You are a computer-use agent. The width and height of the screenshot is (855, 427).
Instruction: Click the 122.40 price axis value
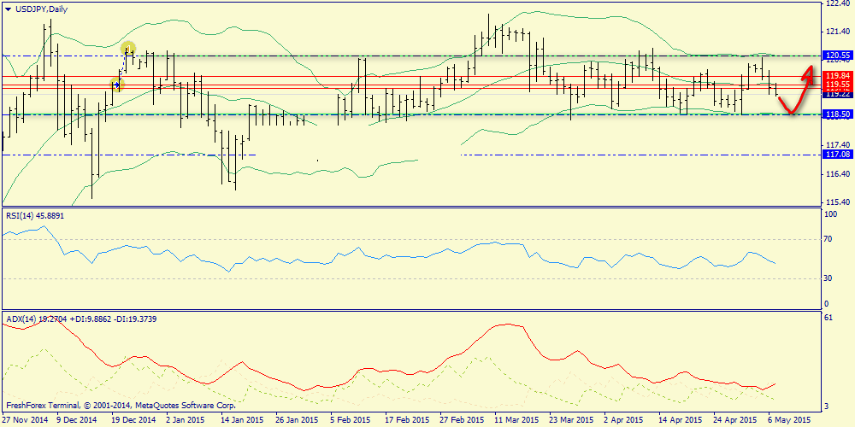click(x=837, y=4)
